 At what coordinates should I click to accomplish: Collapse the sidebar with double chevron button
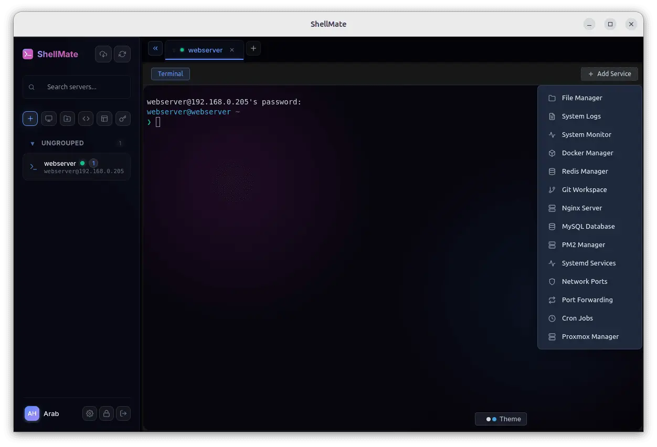(155, 48)
